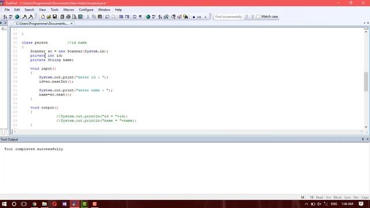
Task: Click the Cut scissors icon
Action: coord(88,17)
